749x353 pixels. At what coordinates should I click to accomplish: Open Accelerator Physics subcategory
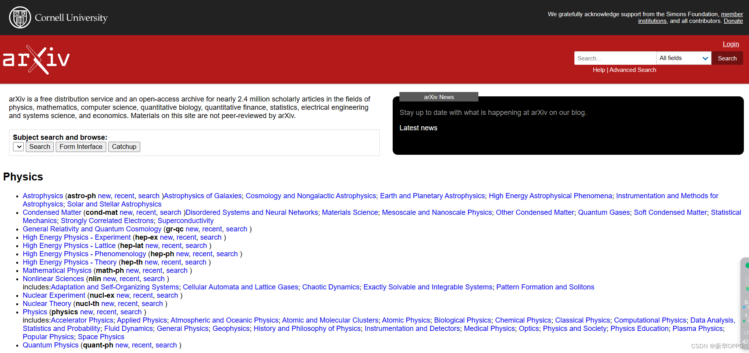(x=82, y=320)
